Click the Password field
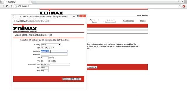The image size is (187, 105). tap(54, 55)
